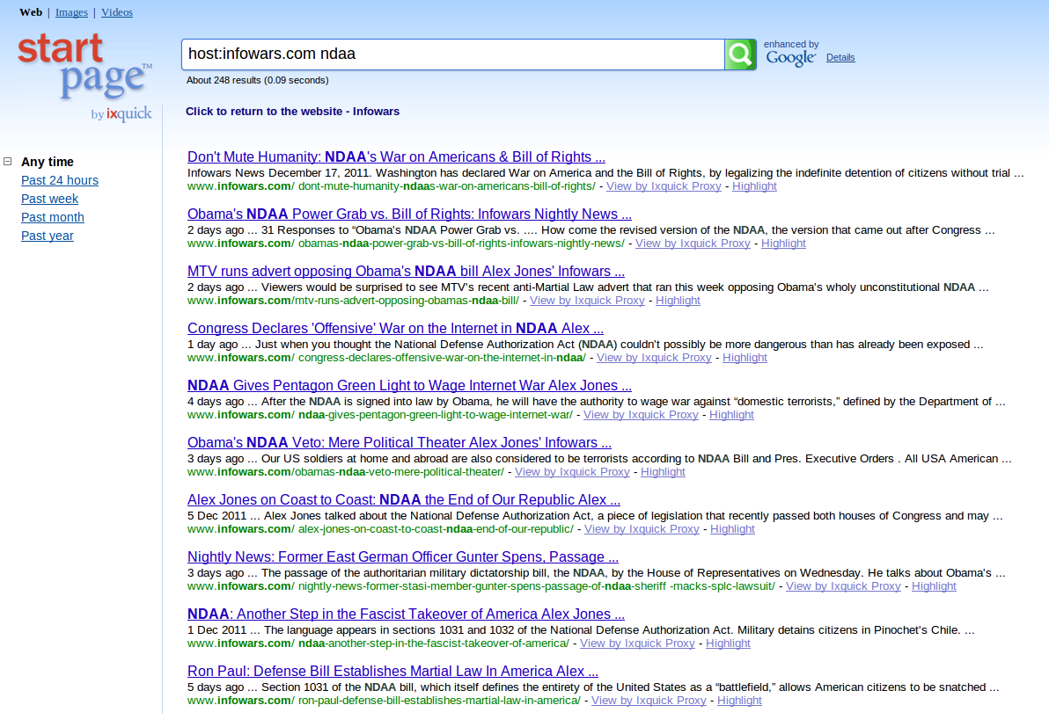Filter results to Past year
Viewport: 1049px width, 727px height.
(48, 236)
